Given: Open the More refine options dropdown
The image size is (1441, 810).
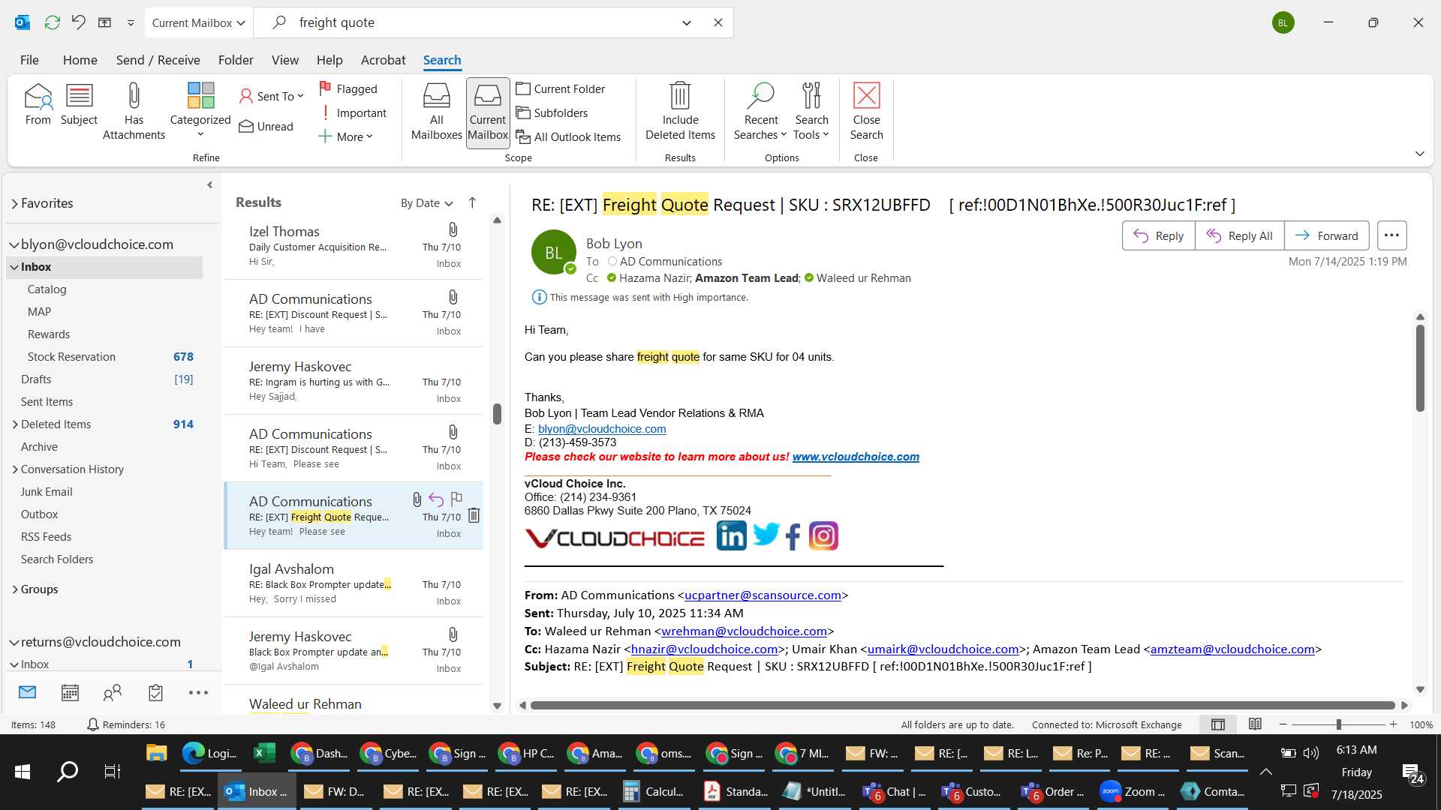Looking at the screenshot, I should [x=346, y=136].
